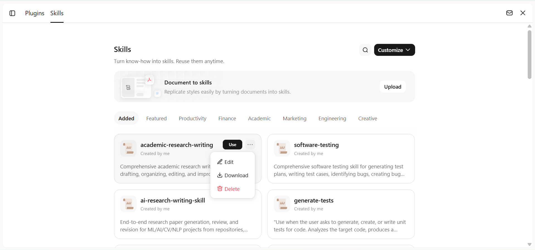The image size is (535, 250).
Task: Click the academic-research-writing description text
Action: (165, 170)
